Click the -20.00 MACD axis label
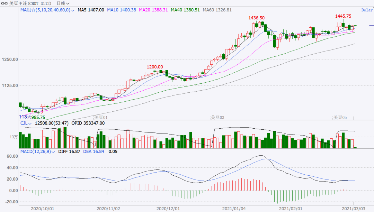 (x=12, y=202)
